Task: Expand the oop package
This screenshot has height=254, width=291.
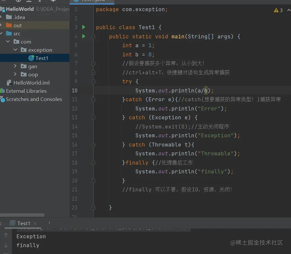Action: coord(15,74)
